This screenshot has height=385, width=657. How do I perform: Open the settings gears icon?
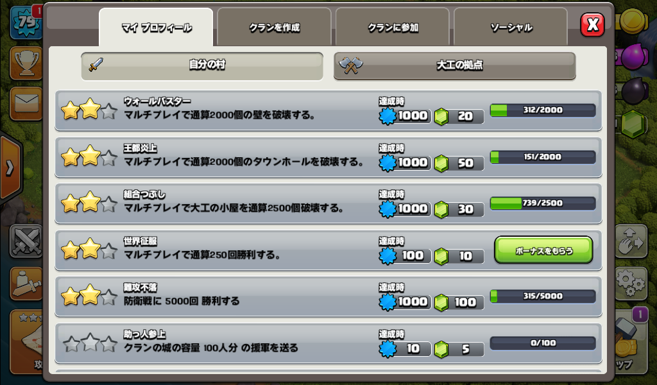click(x=631, y=283)
